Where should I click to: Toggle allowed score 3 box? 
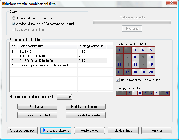[x=134, y=93]
